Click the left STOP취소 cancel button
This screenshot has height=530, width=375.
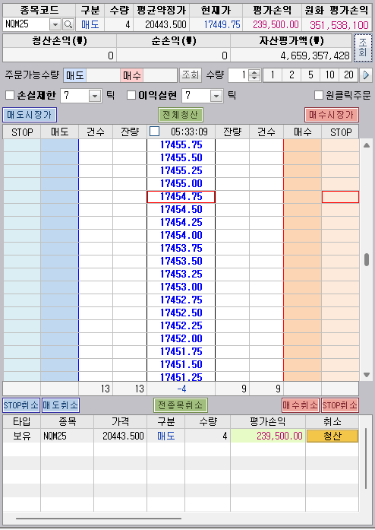pos(21,405)
